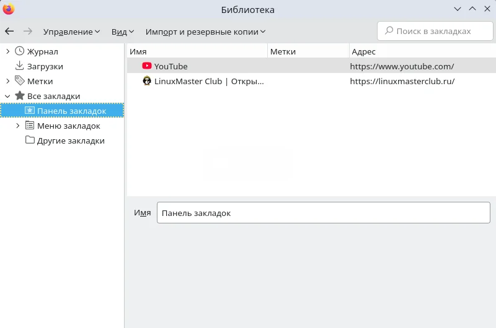Select Все закладки in the sidebar

tap(54, 96)
